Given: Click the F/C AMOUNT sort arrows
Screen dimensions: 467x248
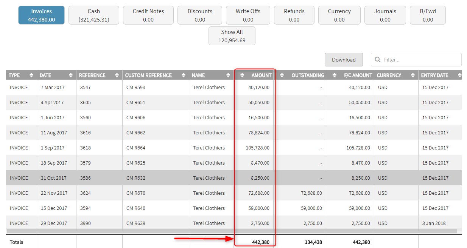Looking at the screenshot, I should [335, 75].
